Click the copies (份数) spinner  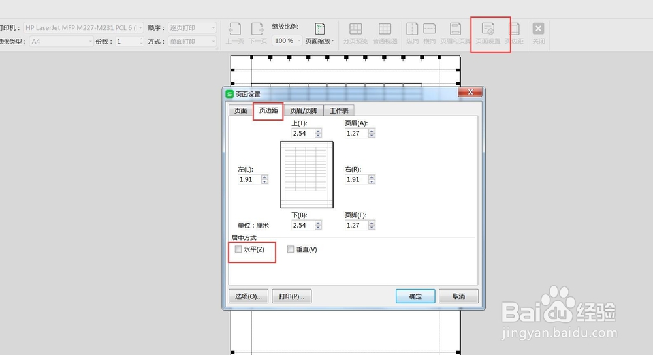(x=141, y=42)
